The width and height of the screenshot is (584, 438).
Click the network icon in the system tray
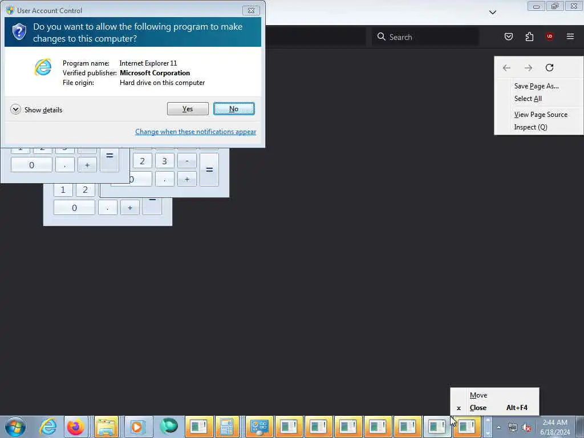513,428
